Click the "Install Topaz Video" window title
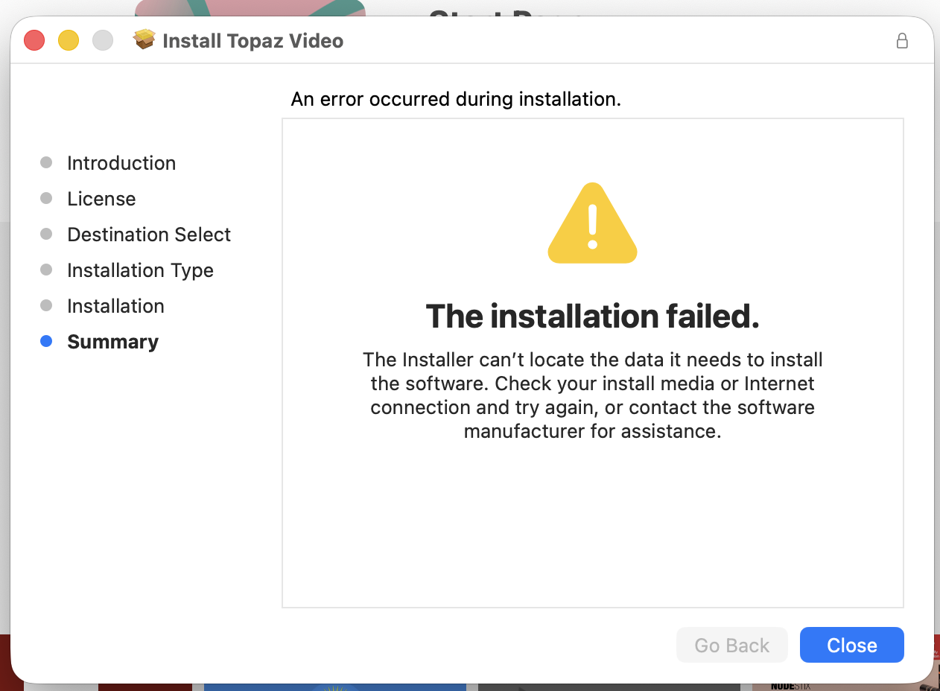 pos(253,41)
